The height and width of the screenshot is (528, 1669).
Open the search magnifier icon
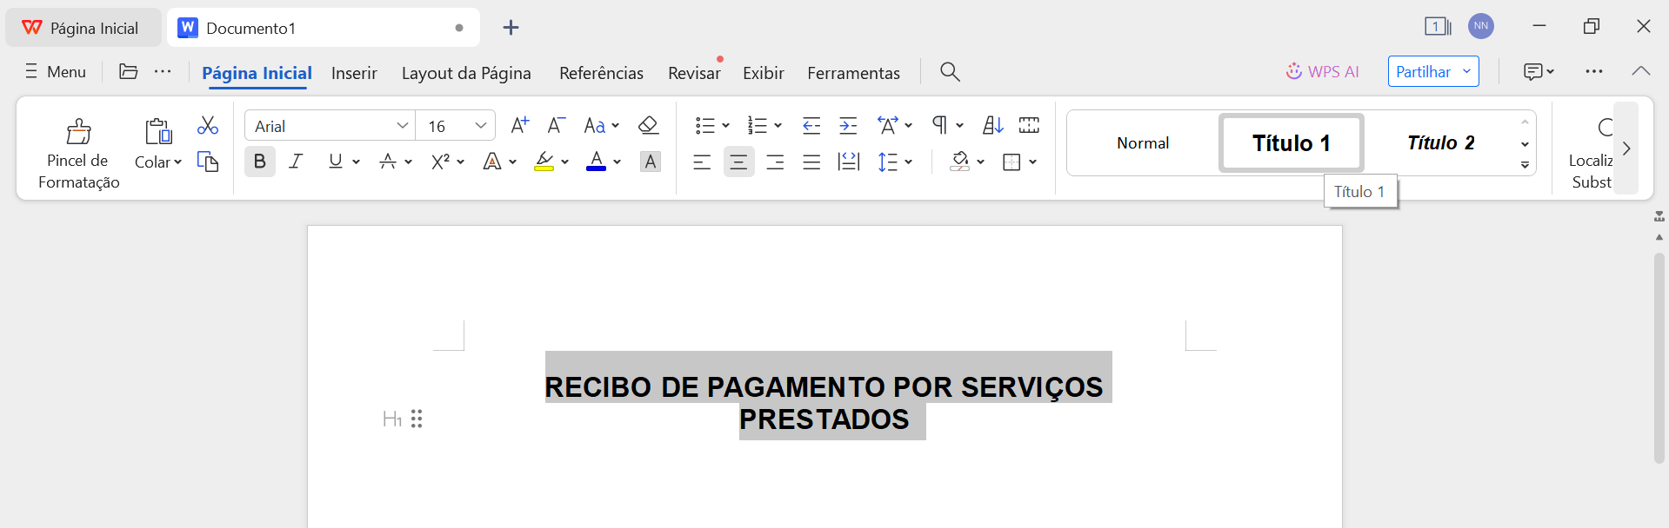pyautogui.click(x=950, y=72)
